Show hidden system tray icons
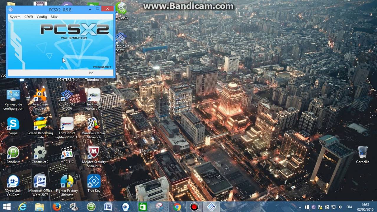 point(300,207)
